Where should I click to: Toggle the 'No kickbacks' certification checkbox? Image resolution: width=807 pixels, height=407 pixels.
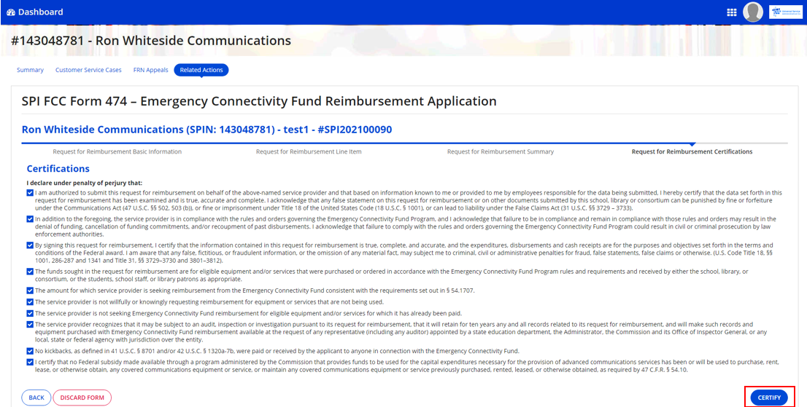tap(30, 351)
